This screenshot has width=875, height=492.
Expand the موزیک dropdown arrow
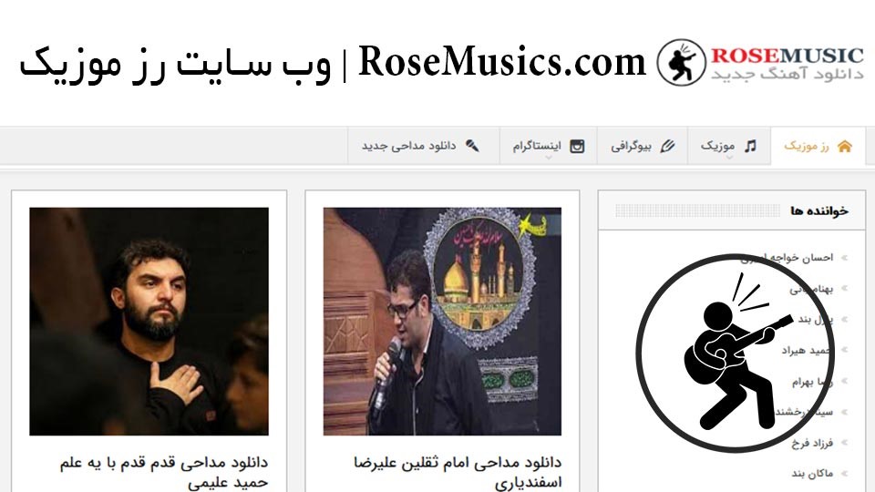pyautogui.click(x=729, y=158)
